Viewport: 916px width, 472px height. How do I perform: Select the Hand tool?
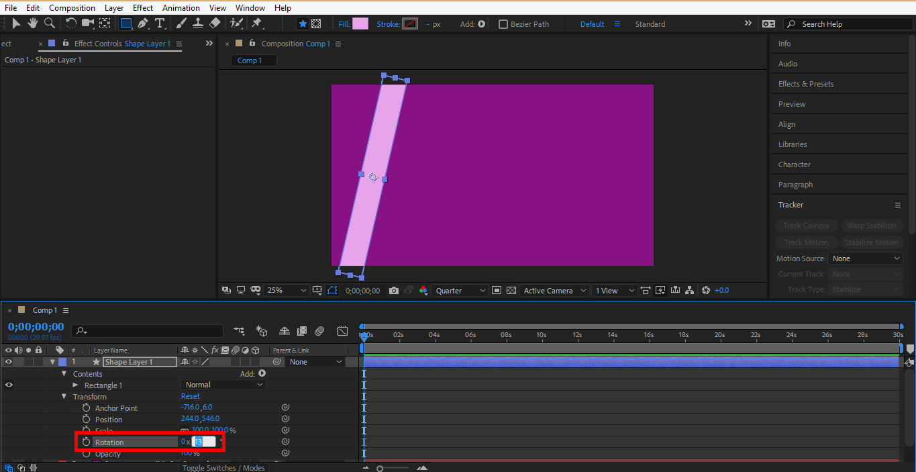coord(32,23)
